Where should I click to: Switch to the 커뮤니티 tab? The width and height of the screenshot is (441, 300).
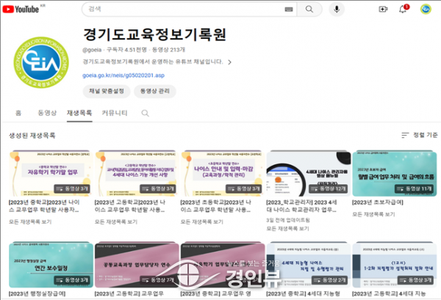(x=115, y=113)
